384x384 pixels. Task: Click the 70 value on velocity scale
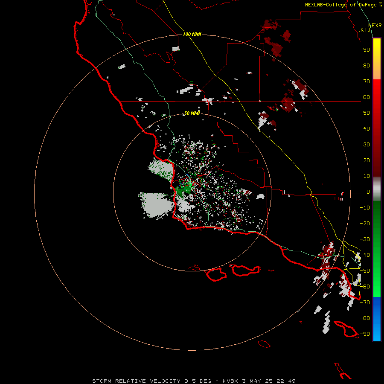367,81
